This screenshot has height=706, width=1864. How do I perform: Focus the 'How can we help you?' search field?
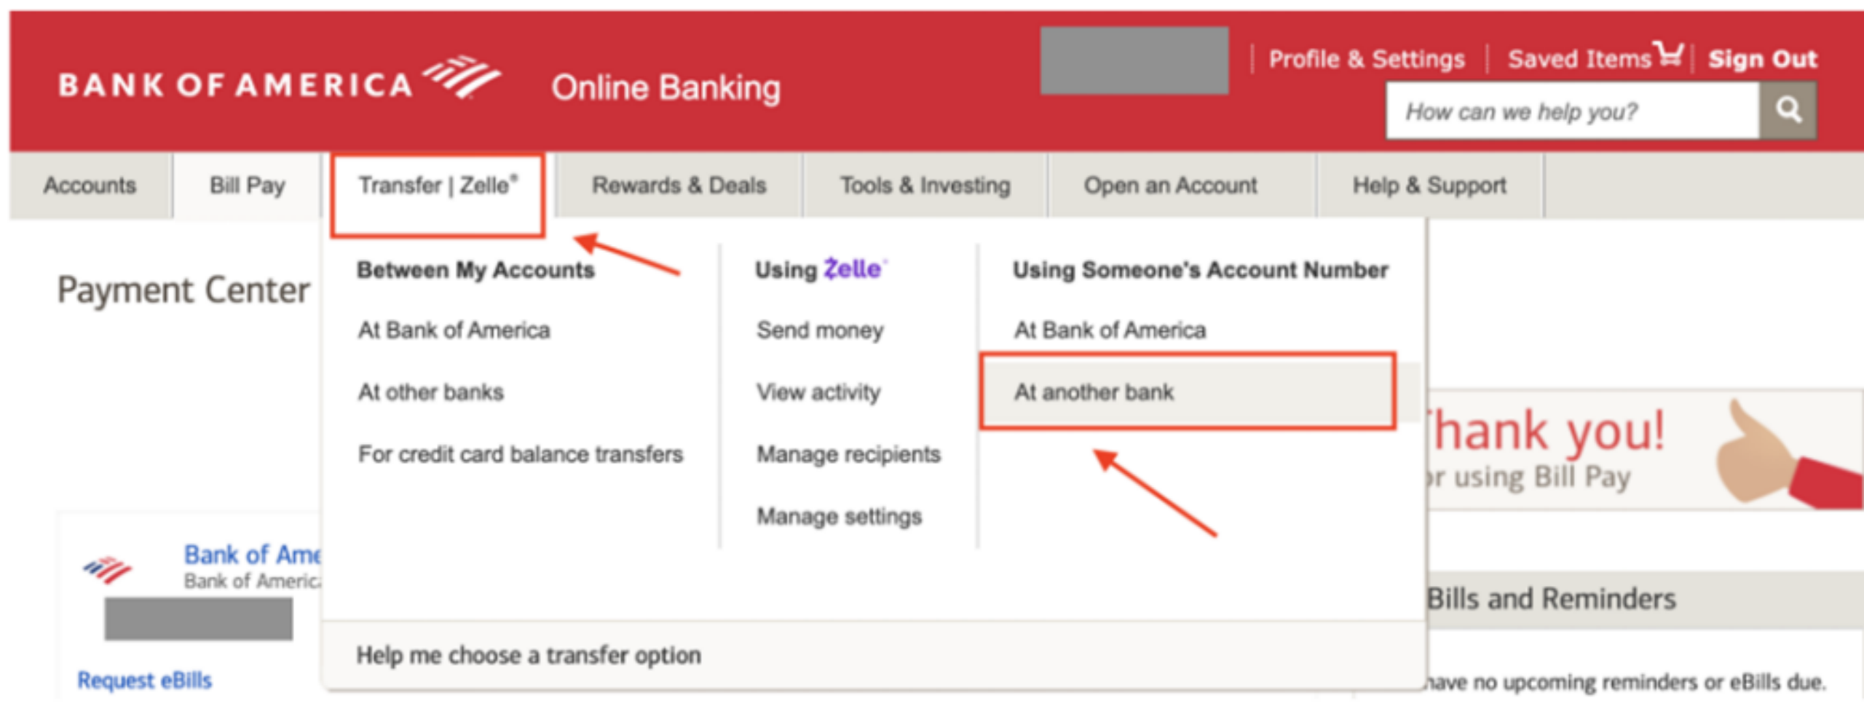pos(1573,111)
